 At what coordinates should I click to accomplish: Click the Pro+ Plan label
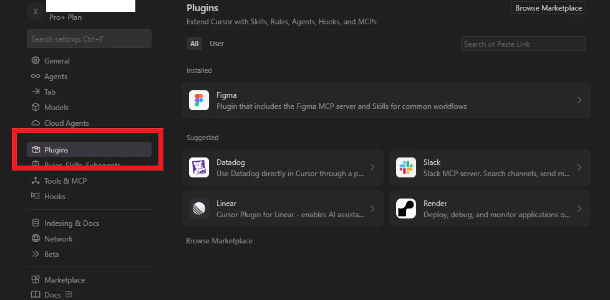[65, 17]
